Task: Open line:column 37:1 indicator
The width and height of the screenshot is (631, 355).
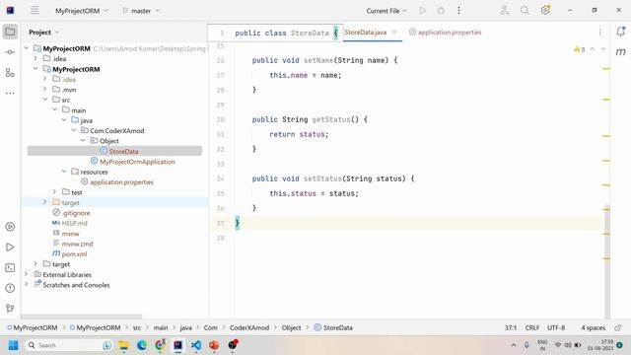Action: 511,327
